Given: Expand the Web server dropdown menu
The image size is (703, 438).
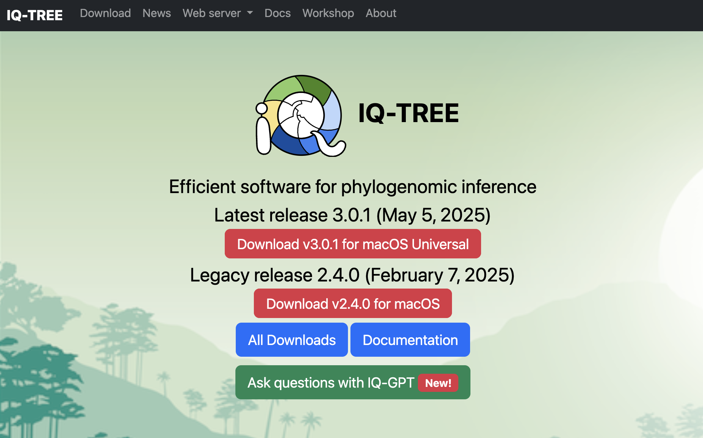Looking at the screenshot, I should [x=212, y=13].
